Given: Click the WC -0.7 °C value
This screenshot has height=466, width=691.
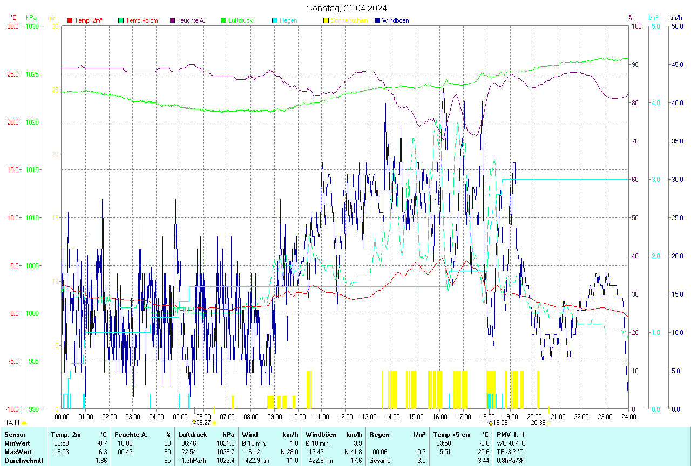Looking at the screenshot, I should (x=511, y=443).
